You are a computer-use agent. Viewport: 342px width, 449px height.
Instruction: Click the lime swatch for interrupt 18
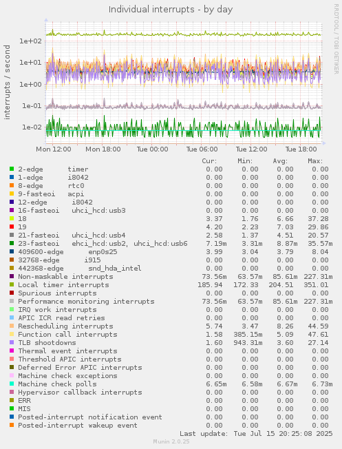pyautogui.click(x=12, y=218)
